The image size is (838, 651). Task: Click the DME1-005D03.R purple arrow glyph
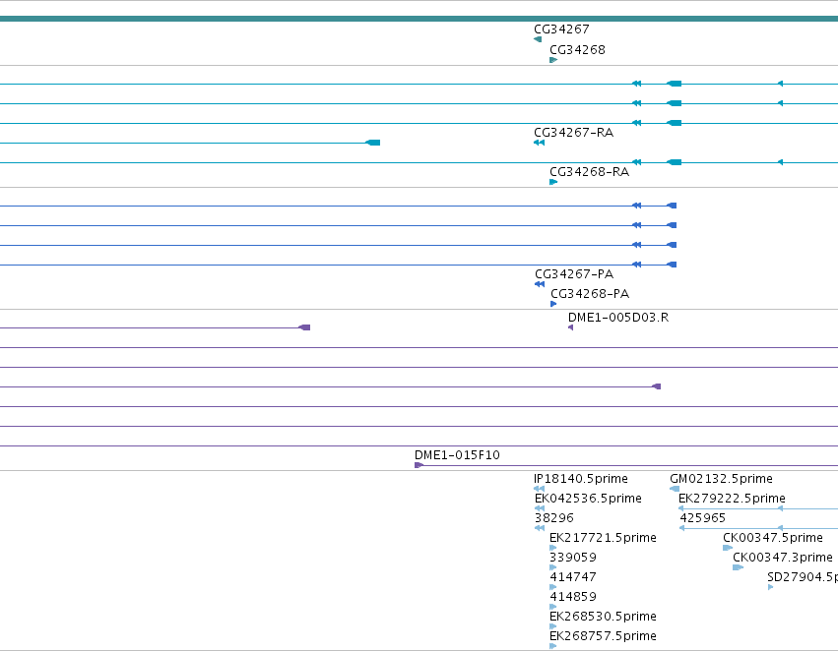[x=571, y=327]
